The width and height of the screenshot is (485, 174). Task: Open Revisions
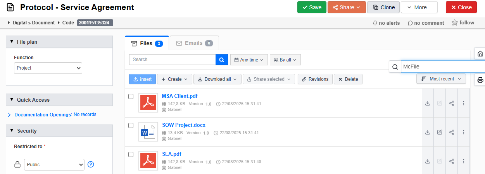[x=315, y=79]
